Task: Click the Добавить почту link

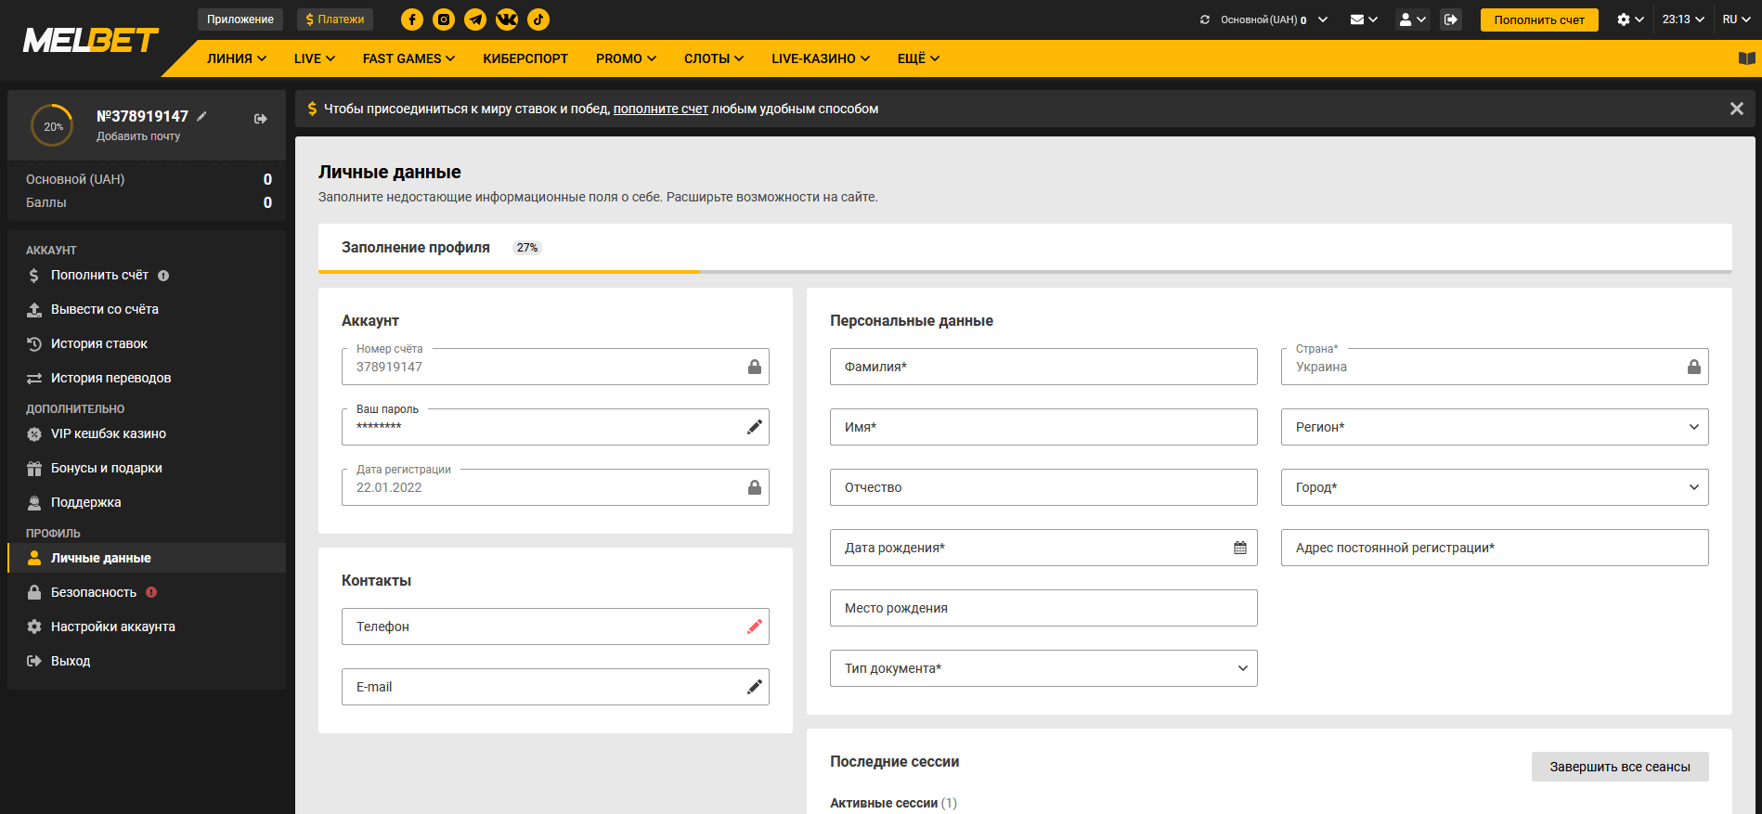Action: click(x=138, y=136)
